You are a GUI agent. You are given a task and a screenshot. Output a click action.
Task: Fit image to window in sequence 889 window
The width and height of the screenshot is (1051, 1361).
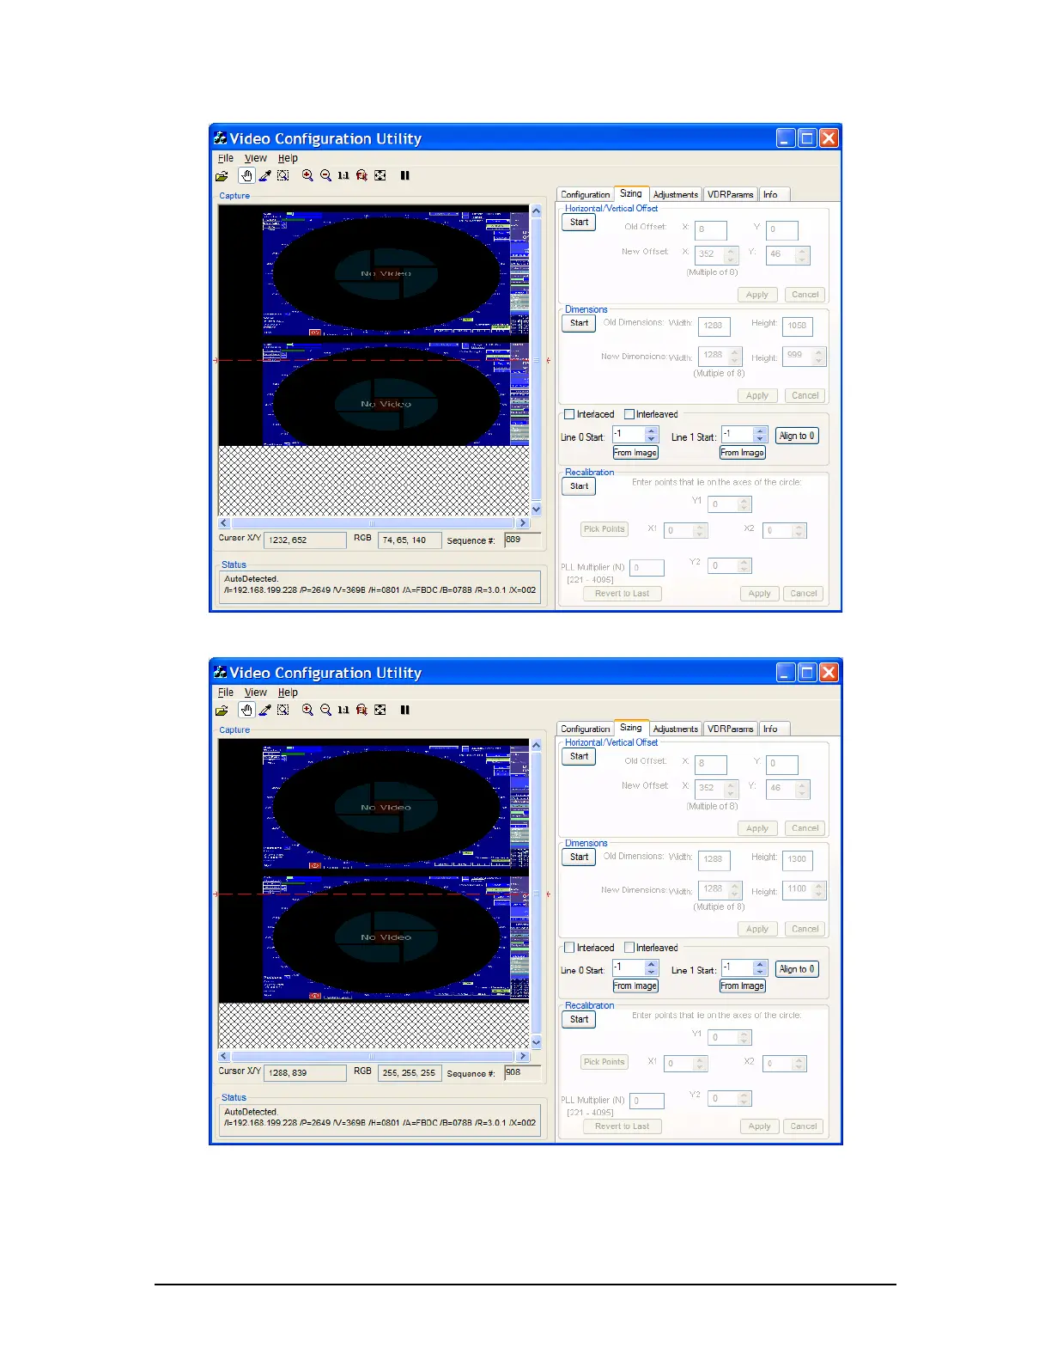pyautogui.click(x=380, y=175)
